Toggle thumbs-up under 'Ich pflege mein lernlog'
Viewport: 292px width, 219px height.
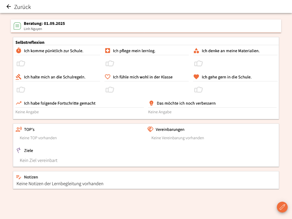(x=109, y=64)
